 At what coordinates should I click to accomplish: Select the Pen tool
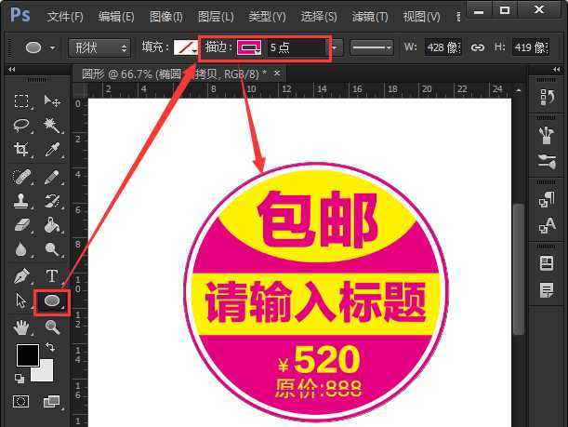click(x=21, y=276)
